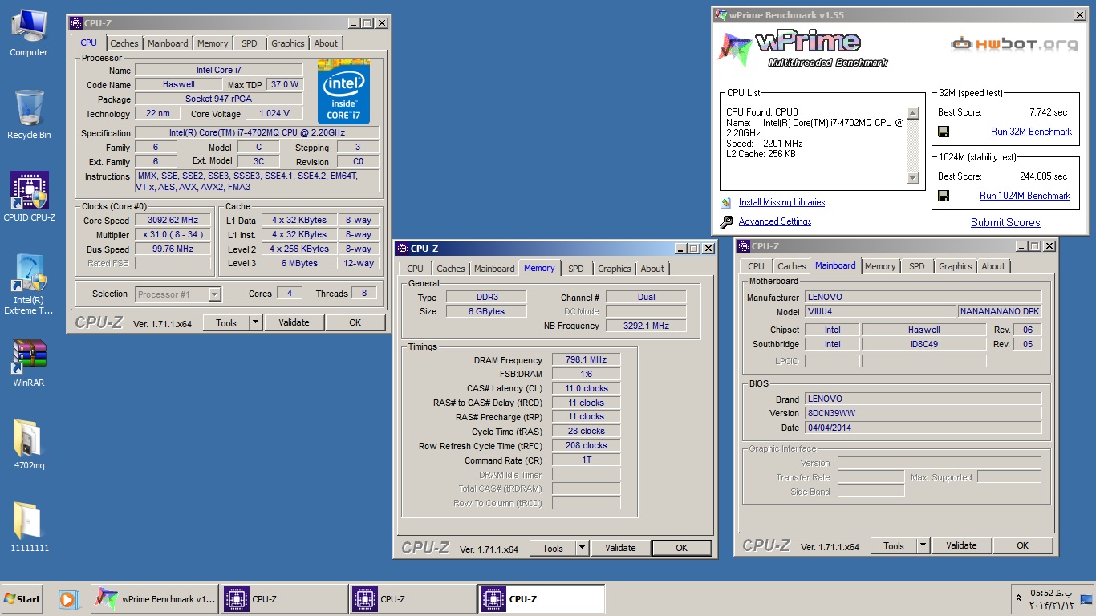Click the Multiplier value x 31.0
The height and width of the screenshot is (616, 1096).
(173, 235)
